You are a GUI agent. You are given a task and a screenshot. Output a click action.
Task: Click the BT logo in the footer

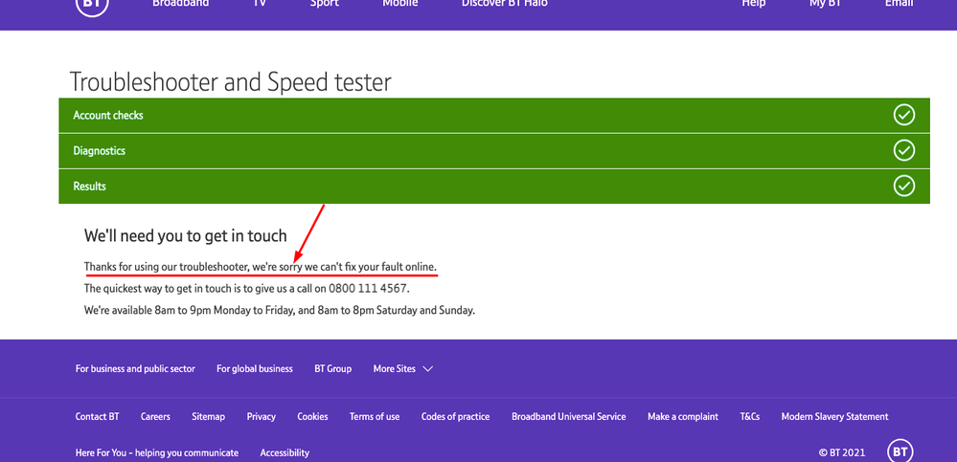[900, 451]
